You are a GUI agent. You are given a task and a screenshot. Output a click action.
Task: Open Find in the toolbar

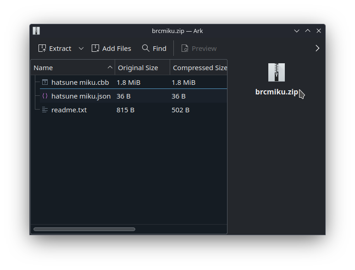pyautogui.click(x=154, y=48)
